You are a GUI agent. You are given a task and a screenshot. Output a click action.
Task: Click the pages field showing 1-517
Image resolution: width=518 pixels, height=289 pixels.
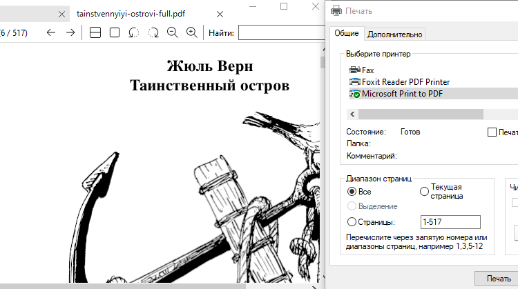[450, 222]
